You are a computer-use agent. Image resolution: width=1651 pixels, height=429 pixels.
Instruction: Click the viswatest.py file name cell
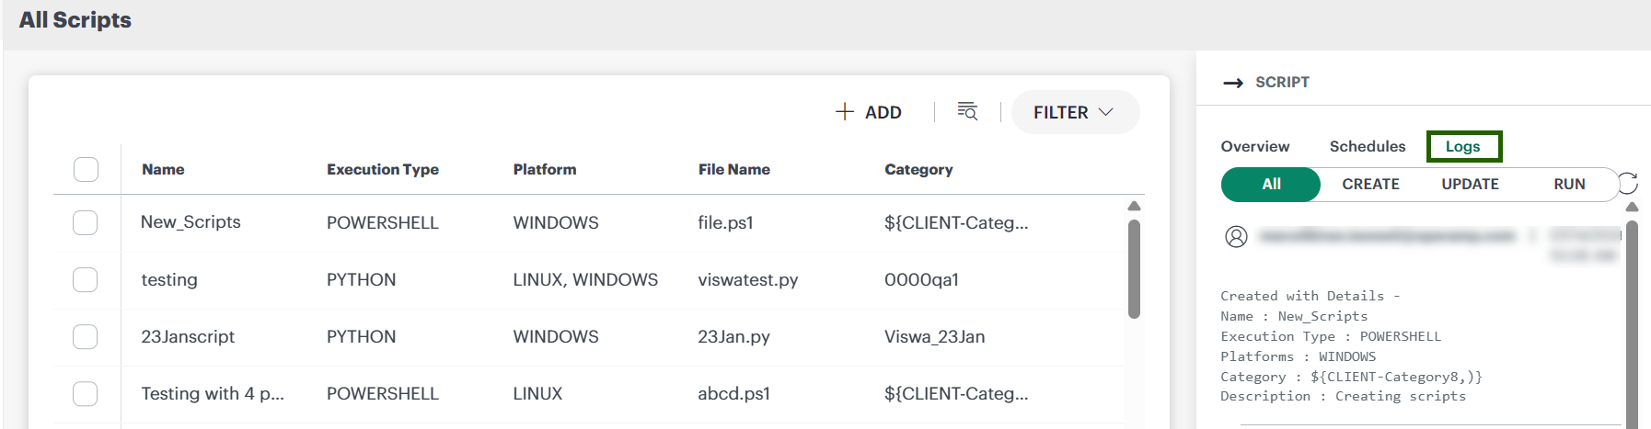pyautogui.click(x=748, y=279)
